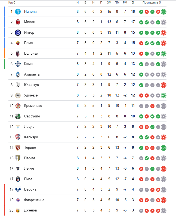Click the Fiorentina club crest icon

point(18,200)
